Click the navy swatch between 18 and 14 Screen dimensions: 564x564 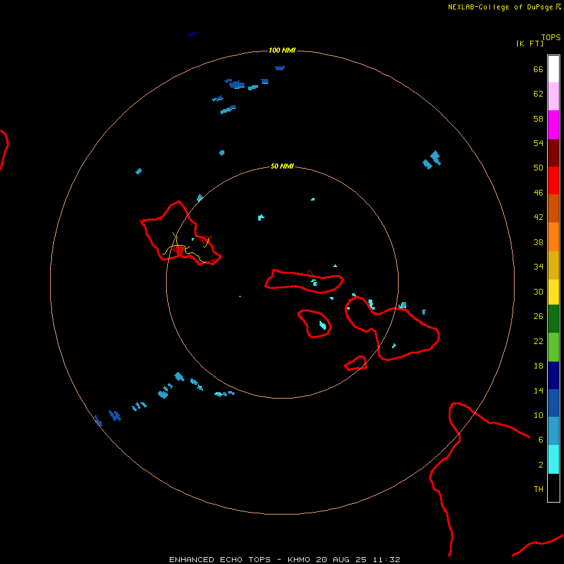553,375
